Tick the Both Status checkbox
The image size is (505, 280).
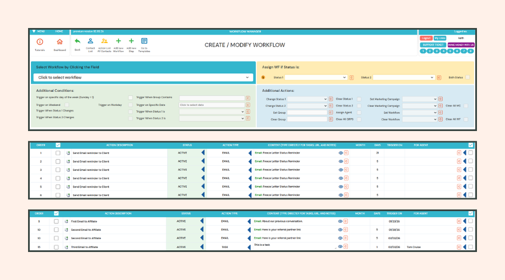(x=467, y=77)
